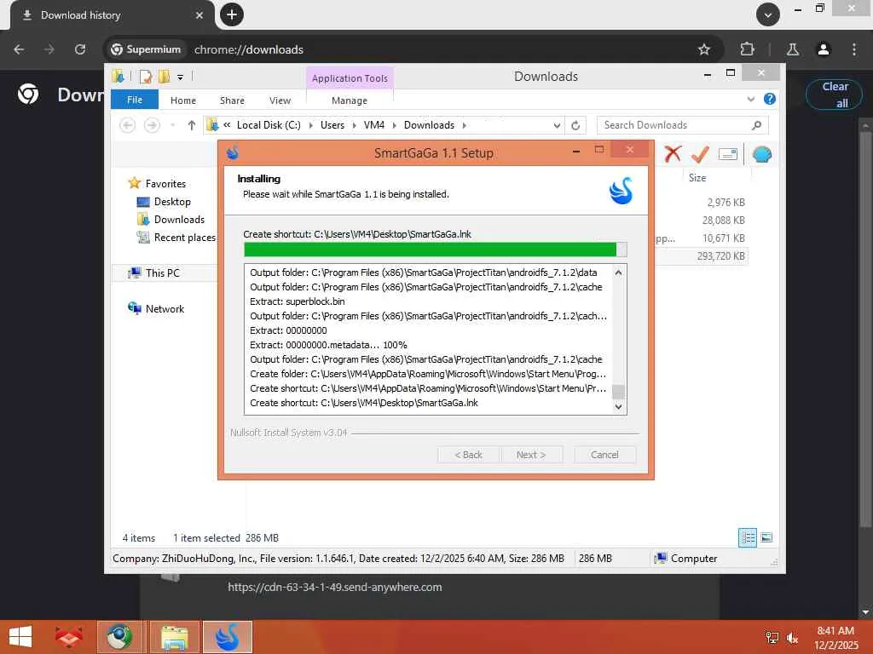
Task: Open the File menu in Explorer
Action: coord(135,100)
